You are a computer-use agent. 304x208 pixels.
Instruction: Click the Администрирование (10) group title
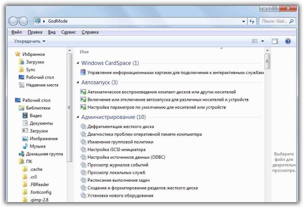(113, 117)
